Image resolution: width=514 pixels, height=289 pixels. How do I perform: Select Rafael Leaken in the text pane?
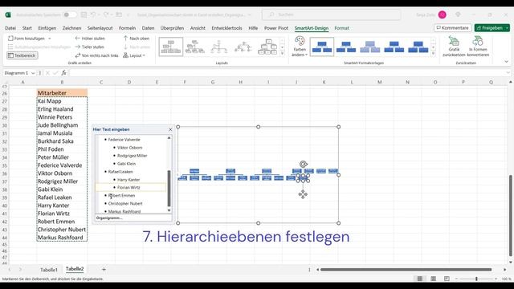pos(120,172)
